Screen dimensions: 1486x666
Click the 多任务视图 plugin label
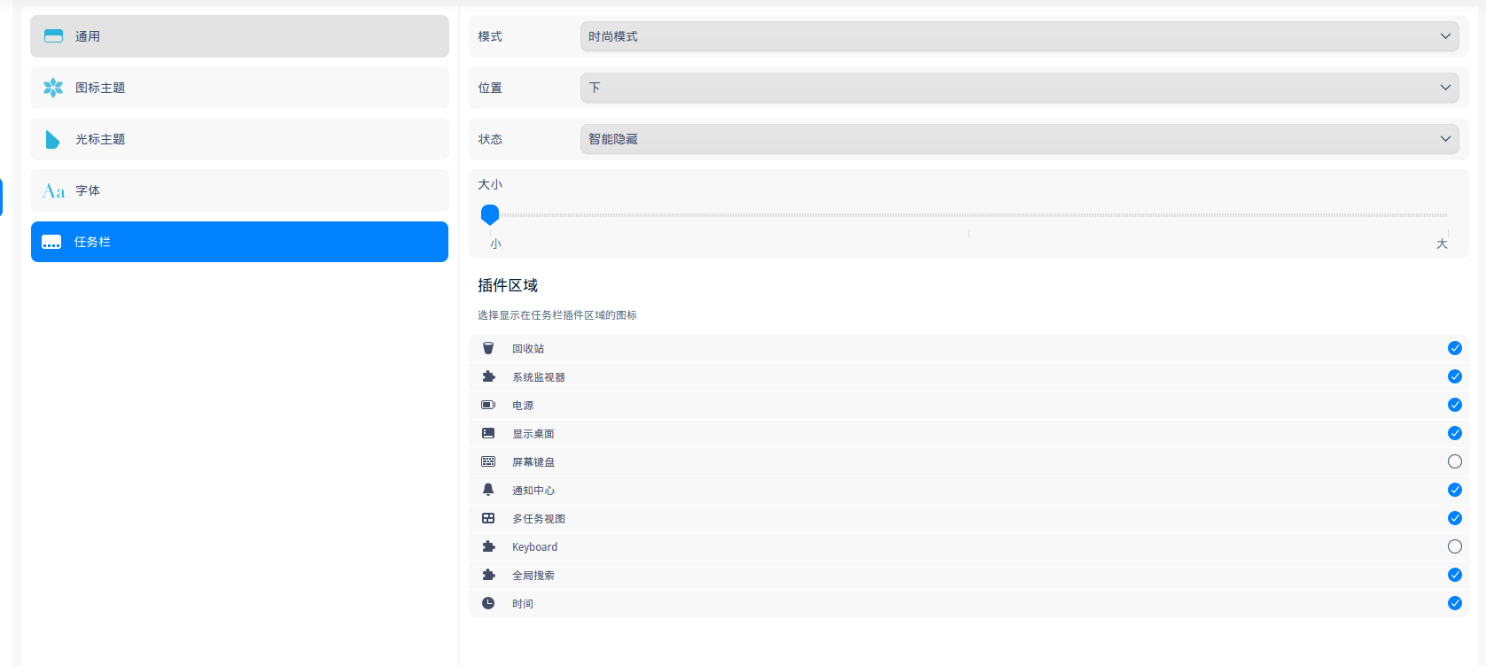539,519
